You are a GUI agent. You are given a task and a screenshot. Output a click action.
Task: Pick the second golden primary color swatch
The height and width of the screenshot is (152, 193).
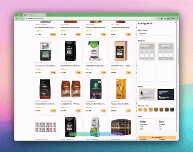(x=145, y=110)
